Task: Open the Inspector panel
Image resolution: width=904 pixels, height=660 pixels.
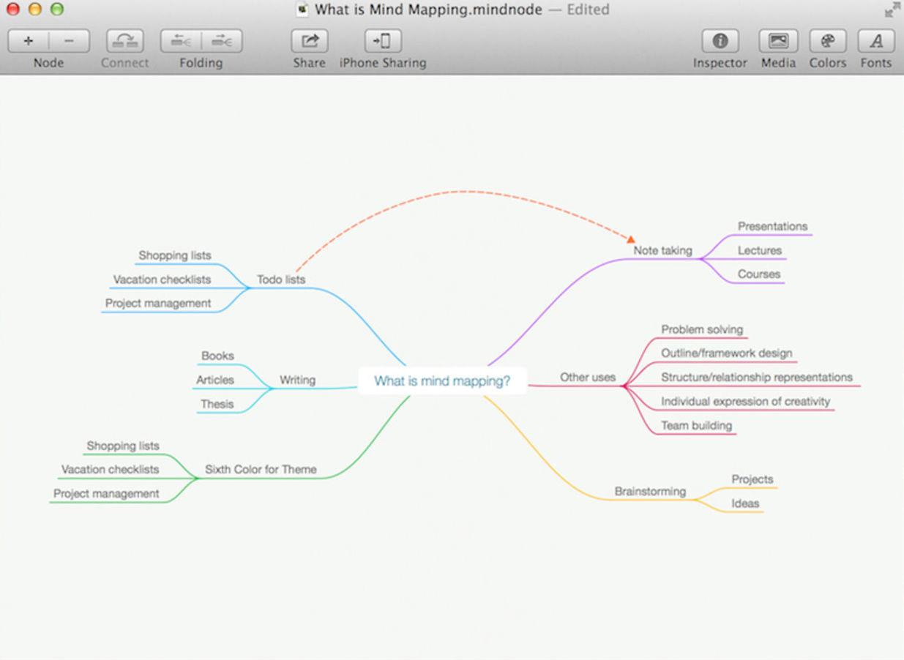Action: (720, 41)
